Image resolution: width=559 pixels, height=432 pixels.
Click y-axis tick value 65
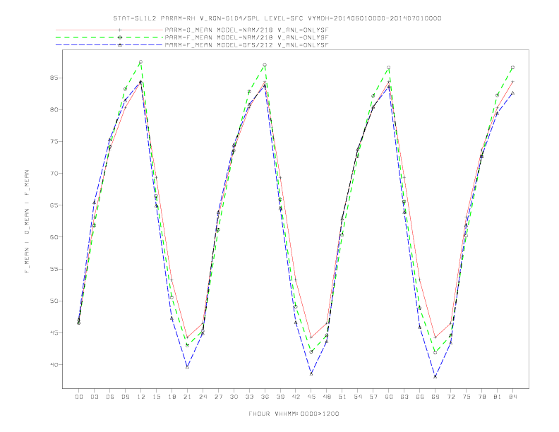(54, 205)
